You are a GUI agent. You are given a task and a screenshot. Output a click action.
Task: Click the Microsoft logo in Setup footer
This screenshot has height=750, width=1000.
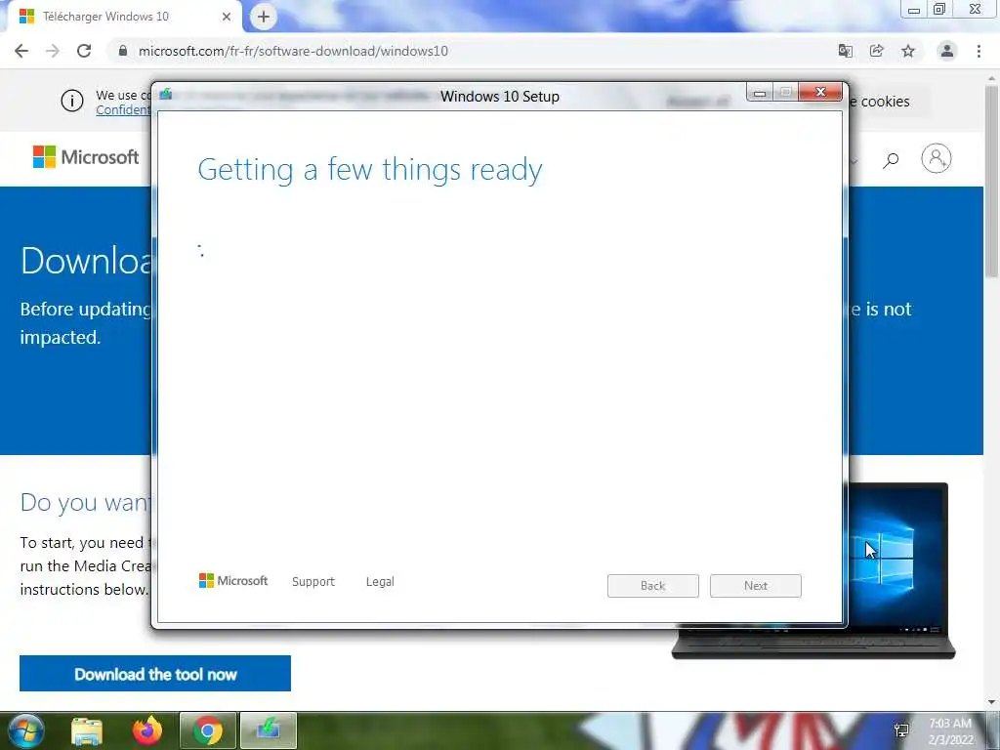[x=233, y=581]
